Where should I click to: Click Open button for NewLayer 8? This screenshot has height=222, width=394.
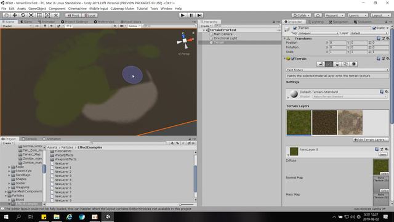click(383, 155)
